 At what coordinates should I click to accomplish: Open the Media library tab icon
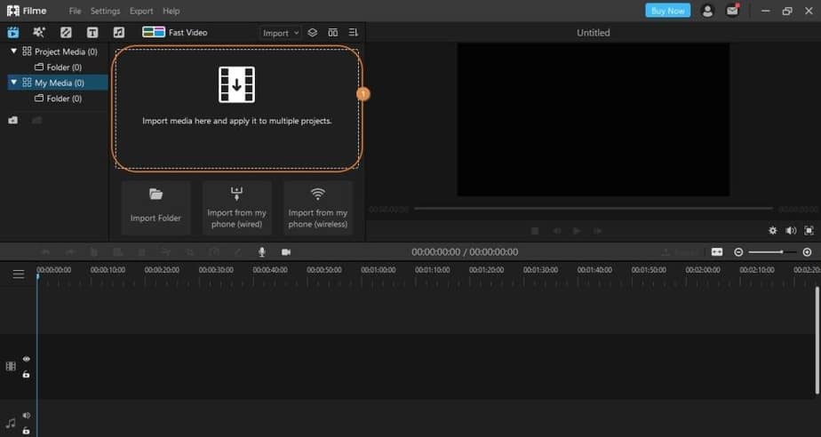pyautogui.click(x=13, y=33)
